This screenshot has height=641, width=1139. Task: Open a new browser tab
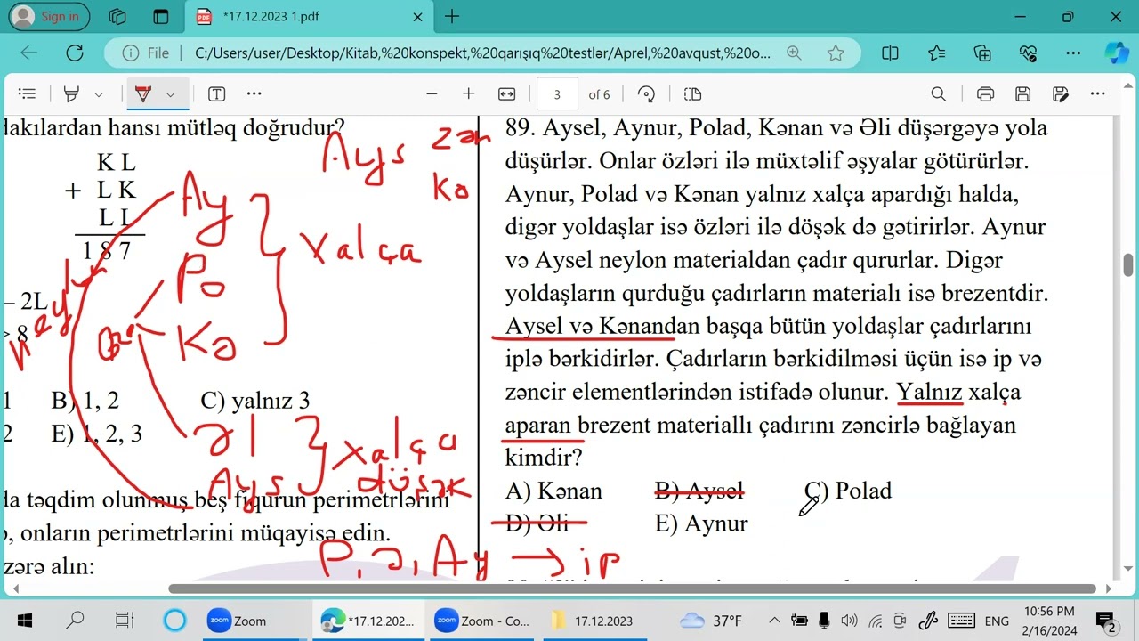(x=452, y=16)
